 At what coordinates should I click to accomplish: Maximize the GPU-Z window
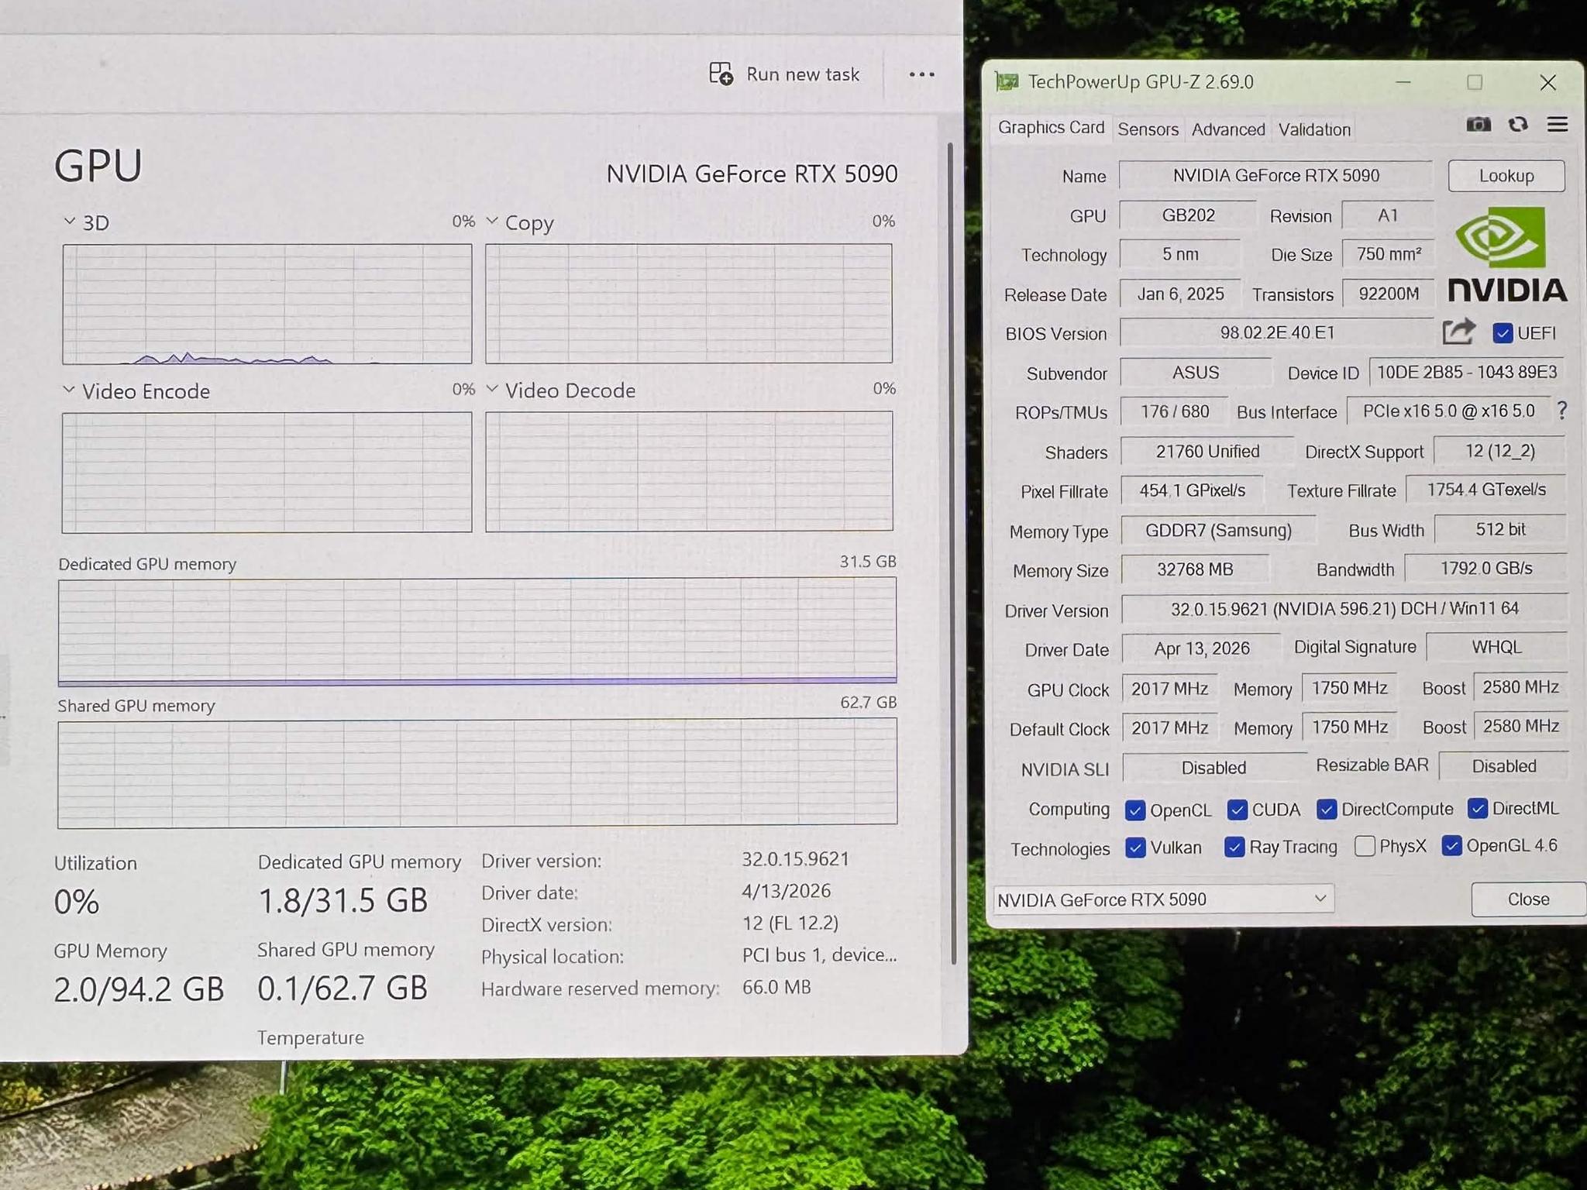tap(1475, 81)
